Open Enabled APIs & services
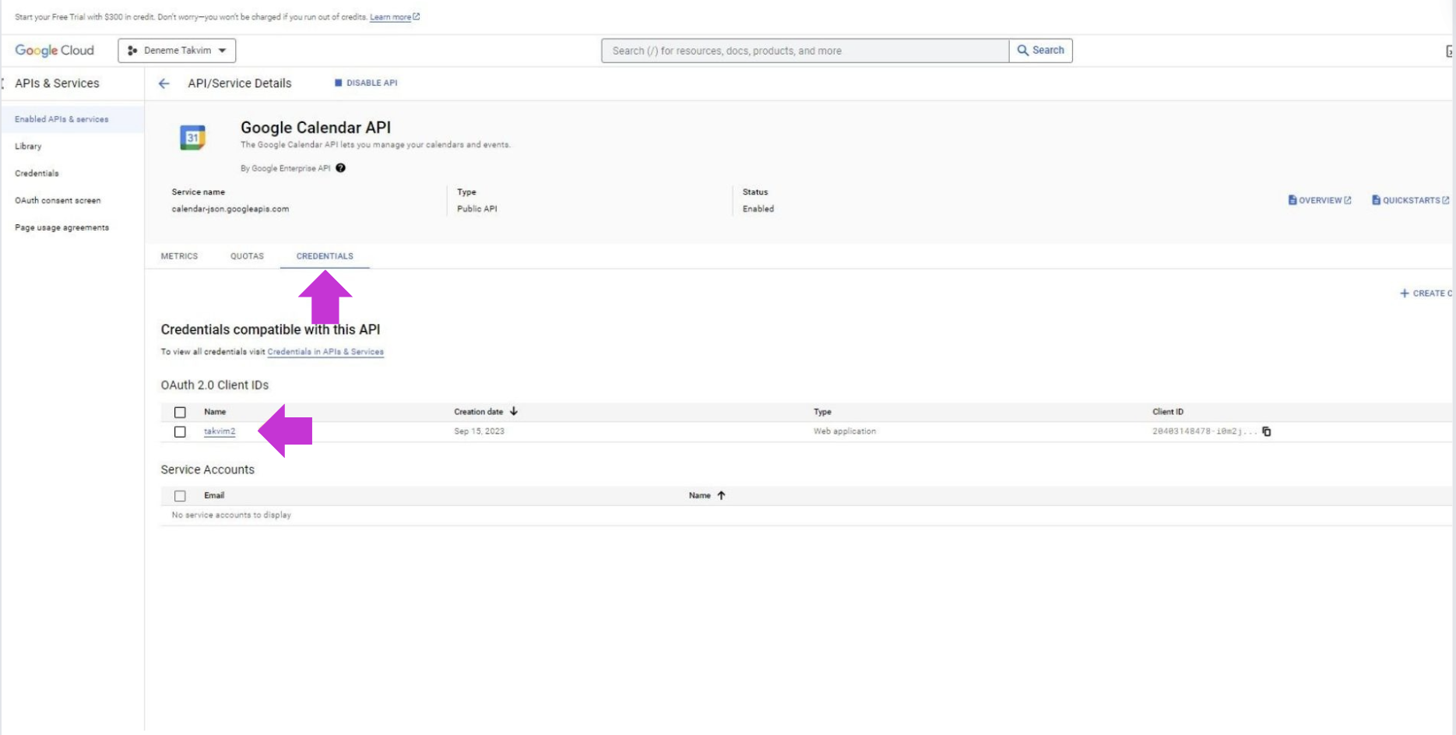The height and width of the screenshot is (735, 1456). click(62, 119)
